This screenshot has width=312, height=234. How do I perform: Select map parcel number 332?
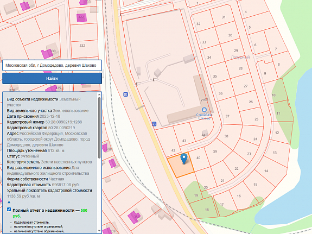click(82, 46)
